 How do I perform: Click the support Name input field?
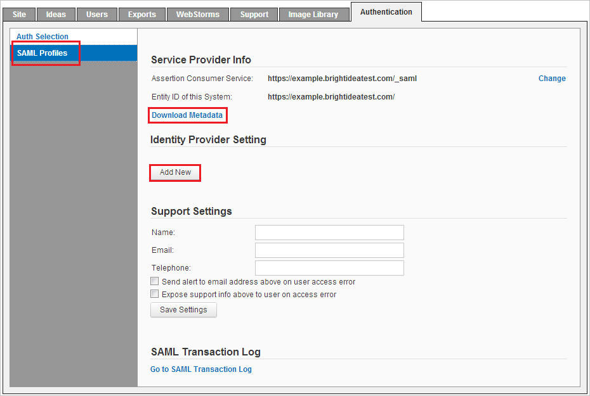329,232
